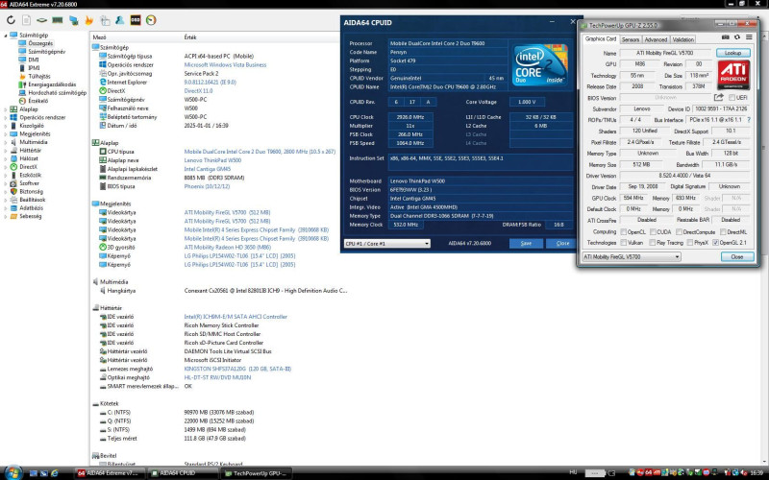
Task: Open the CPU #1 / Core #1 dropdown
Action: pos(387,244)
